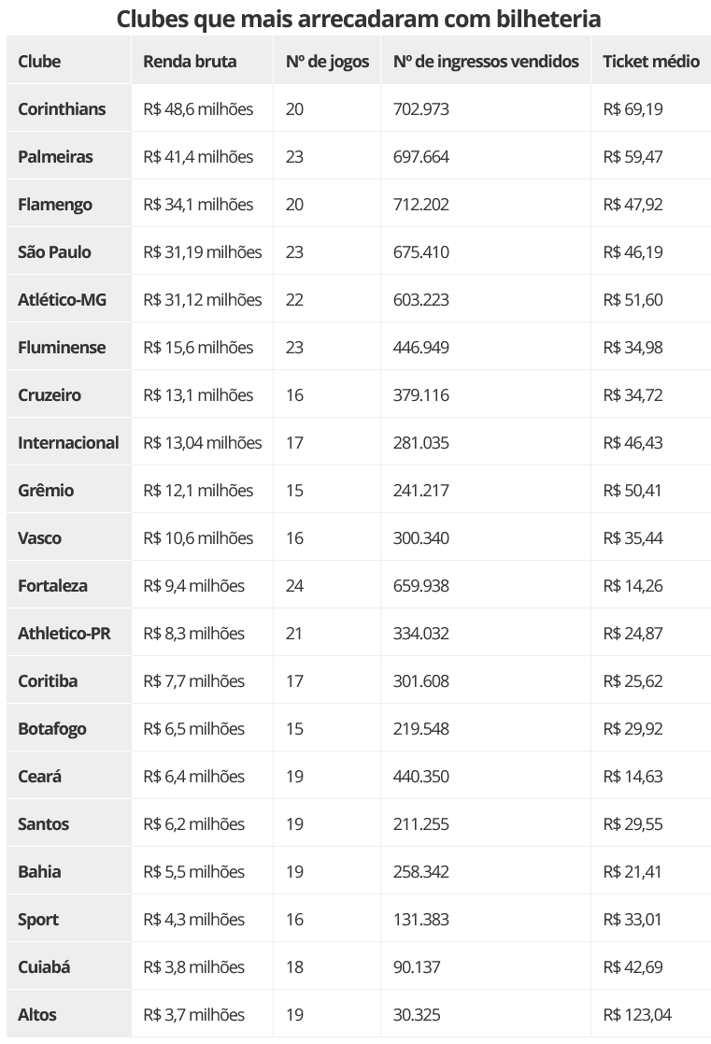This screenshot has height=1044, width=711.
Task: Click the 'Renda bruta' column header
Action: (x=190, y=62)
